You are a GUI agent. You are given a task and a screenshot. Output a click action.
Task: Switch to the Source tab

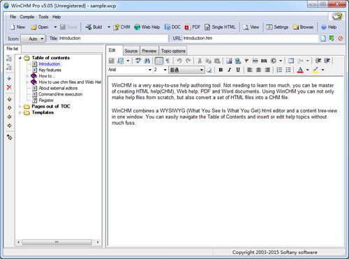tap(131, 51)
